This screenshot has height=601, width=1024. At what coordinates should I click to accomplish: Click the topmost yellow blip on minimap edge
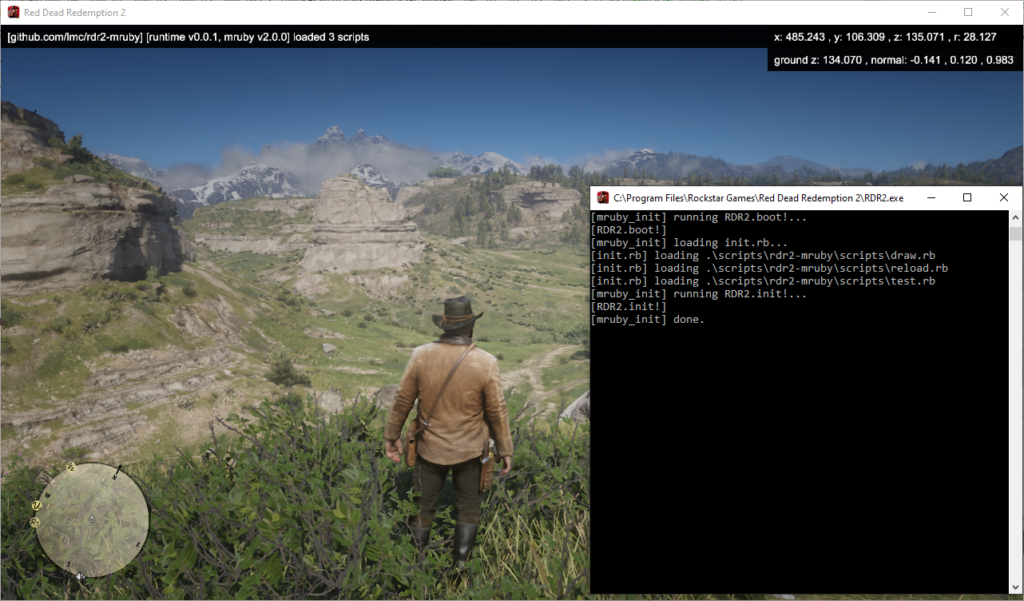click(x=71, y=467)
